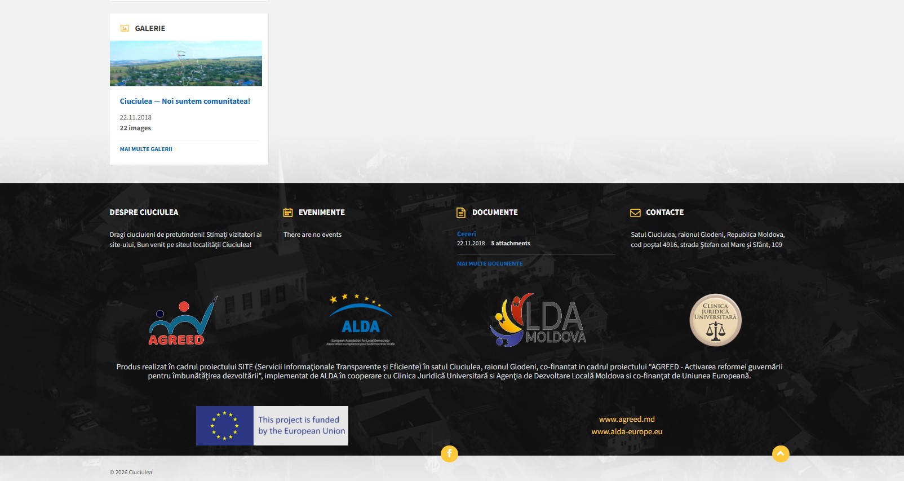Click the Galerie picture icon

[125, 28]
